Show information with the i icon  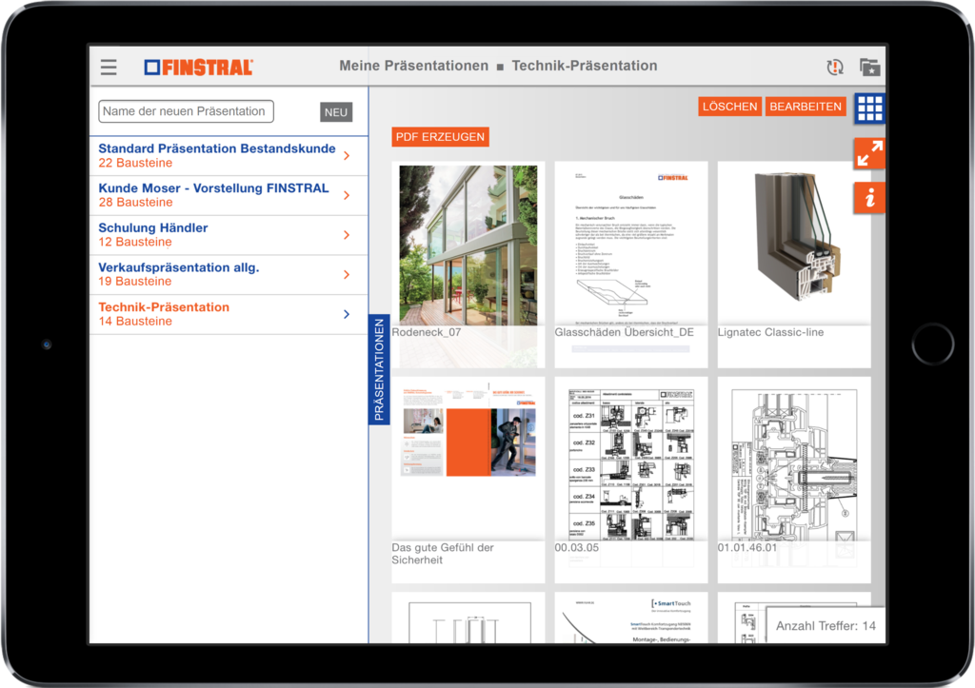pyautogui.click(x=869, y=198)
